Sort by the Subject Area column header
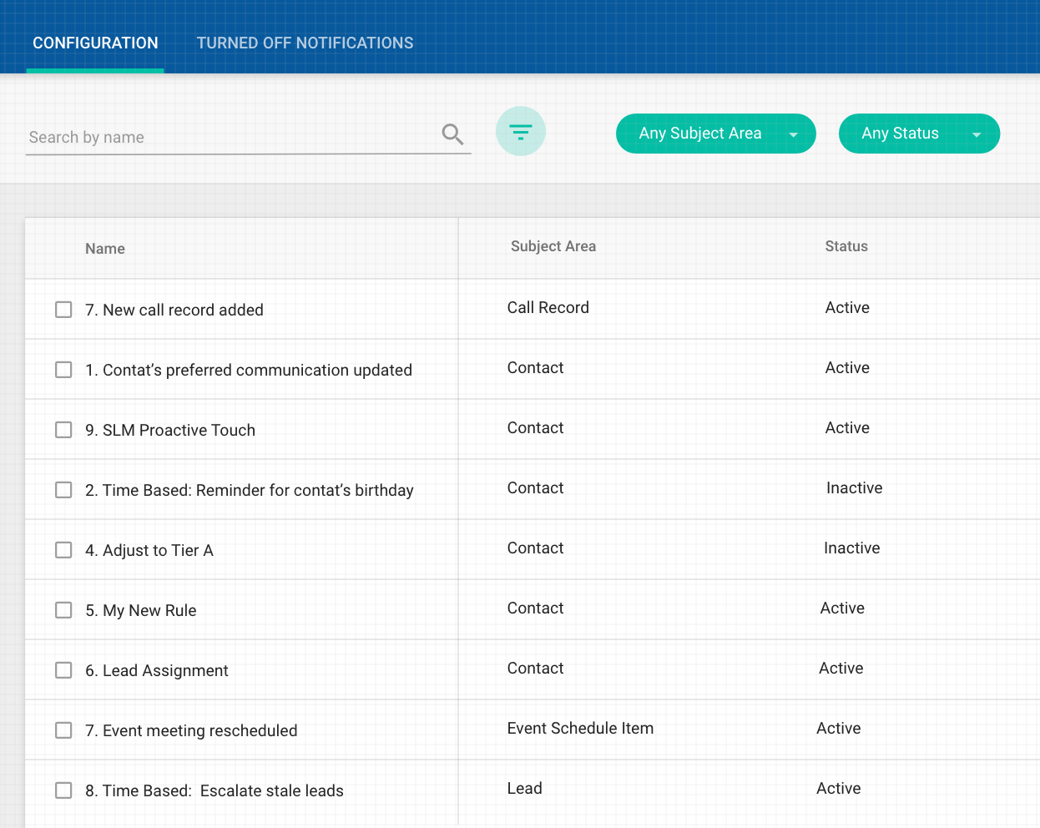 pos(553,246)
